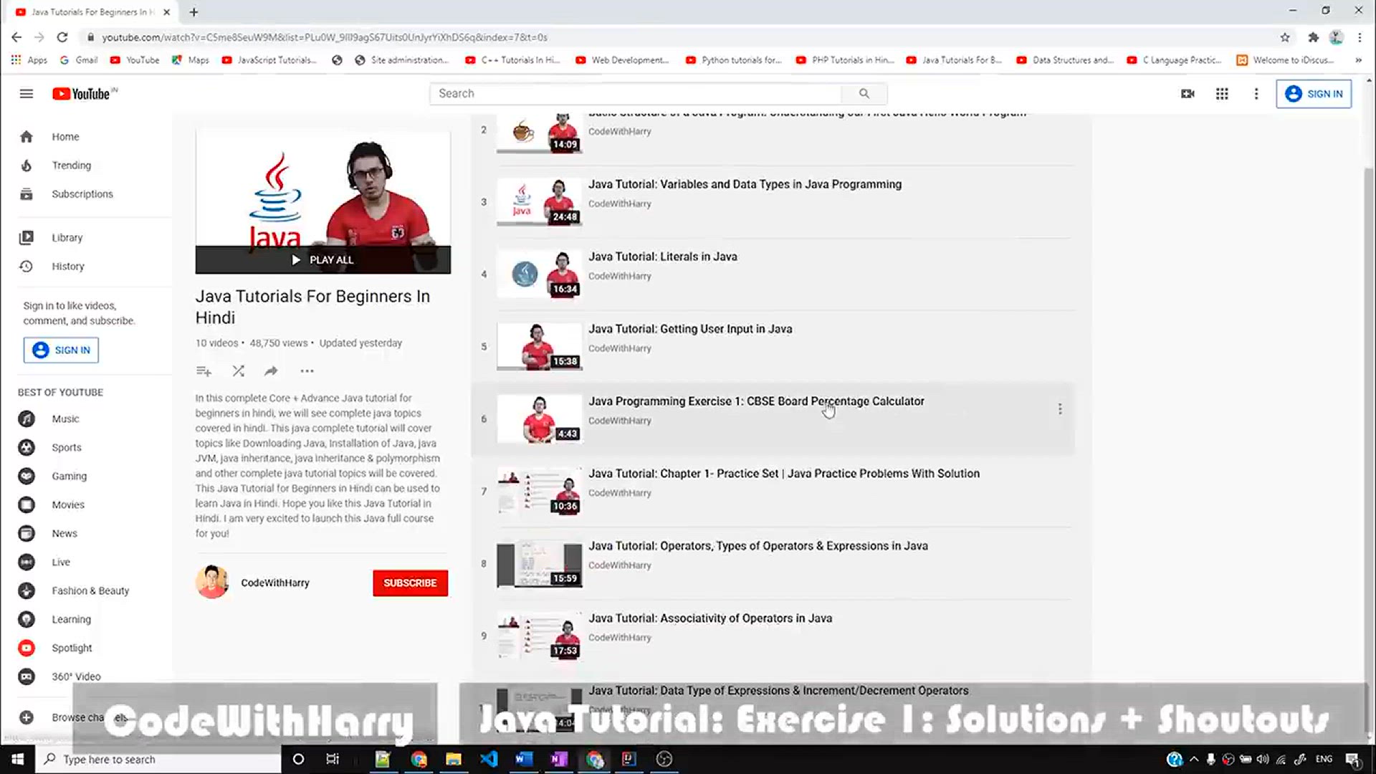Click the taskbar Type here to search box

click(158, 759)
